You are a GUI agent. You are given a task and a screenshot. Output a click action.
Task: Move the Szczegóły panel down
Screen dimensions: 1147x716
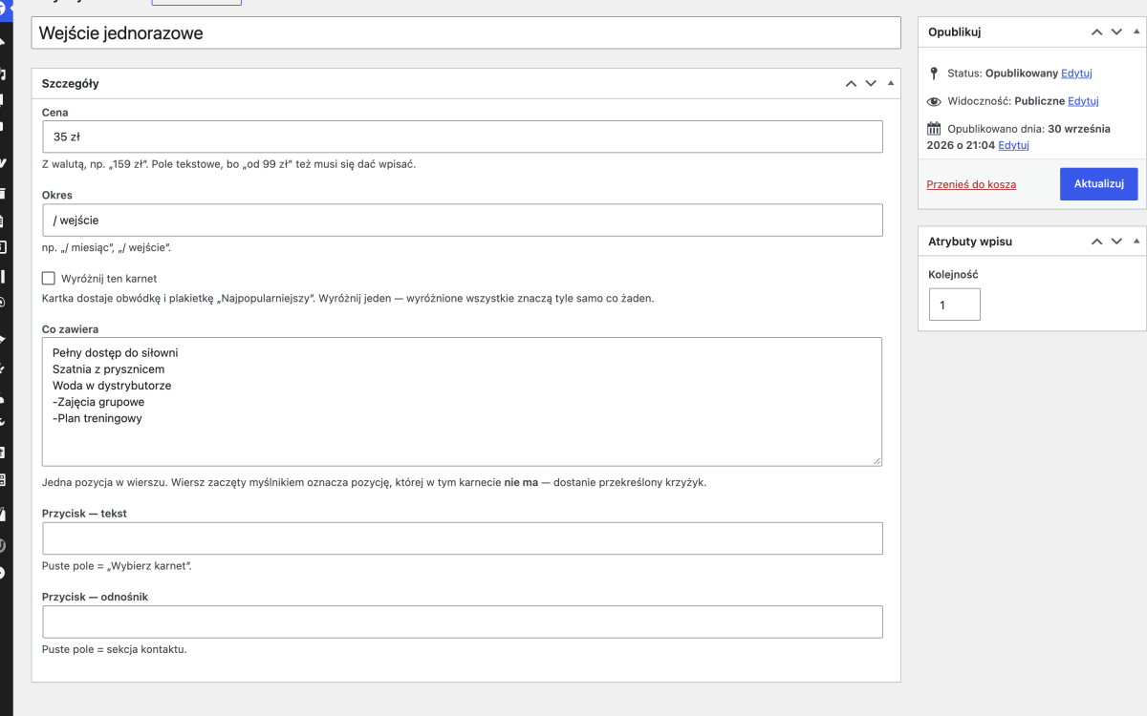tap(871, 83)
